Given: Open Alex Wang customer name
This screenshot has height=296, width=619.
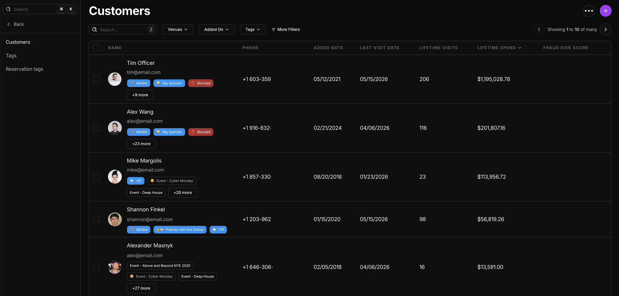Looking at the screenshot, I should coord(140,112).
